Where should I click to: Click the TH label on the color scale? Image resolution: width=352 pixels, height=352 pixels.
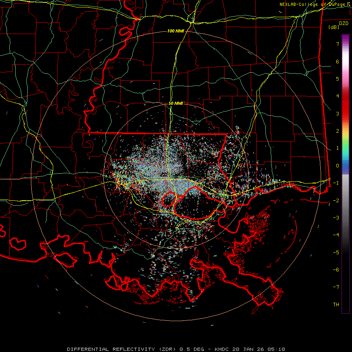(336, 305)
